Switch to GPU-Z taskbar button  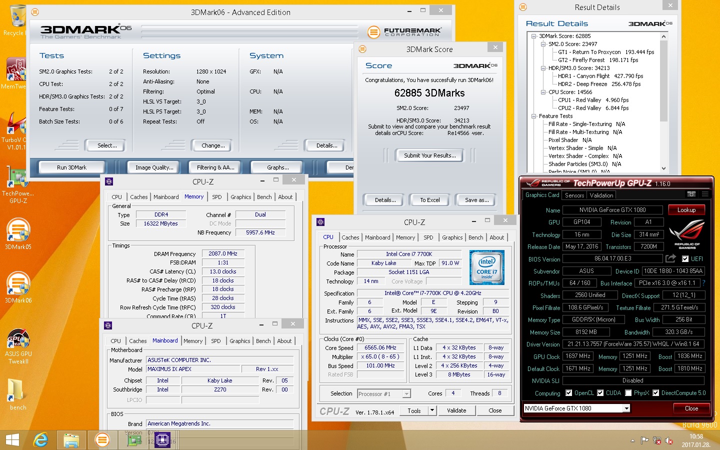[134, 440]
